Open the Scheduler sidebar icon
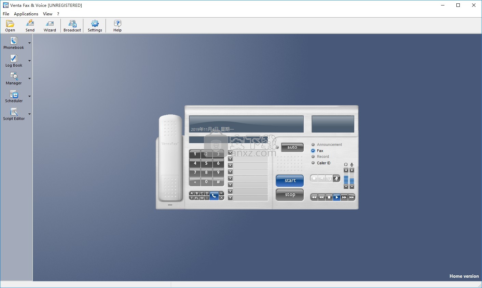 [14, 96]
